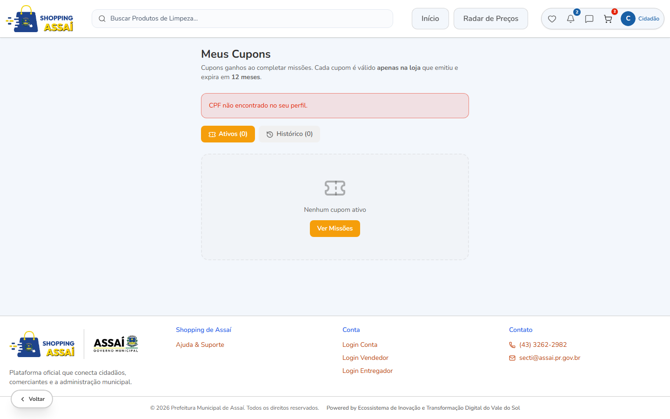Open the shopping cart icon
Image resolution: width=670 pixels, height=419 pixels.
(608, 19)
